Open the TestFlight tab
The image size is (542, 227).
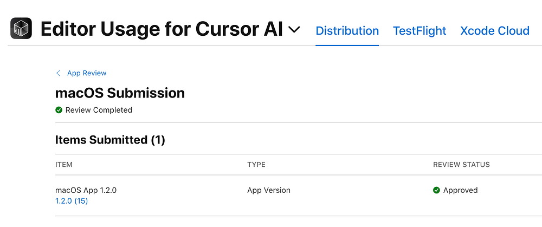point(420,30)
